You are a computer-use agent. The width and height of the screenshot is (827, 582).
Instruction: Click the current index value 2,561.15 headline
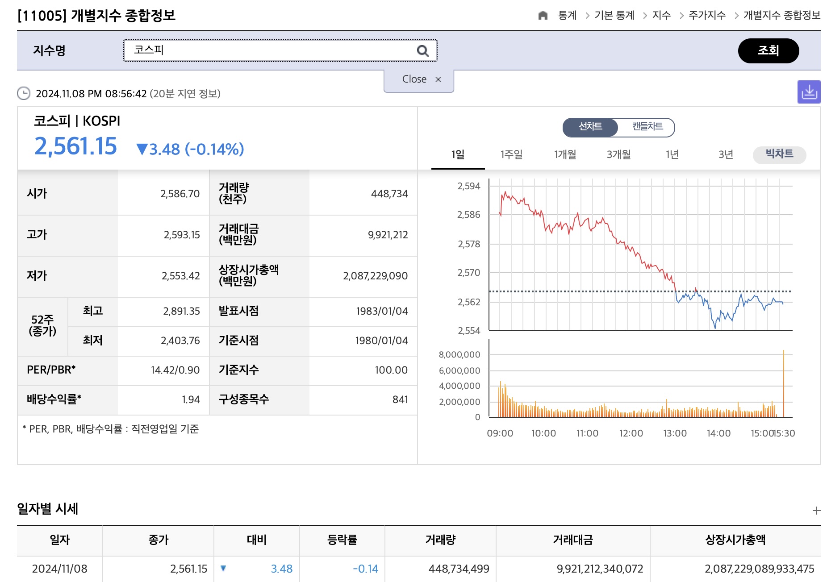pos(75,146)
